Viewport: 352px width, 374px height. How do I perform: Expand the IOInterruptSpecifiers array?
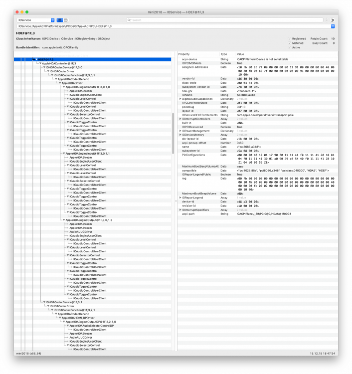coord(180,210)
